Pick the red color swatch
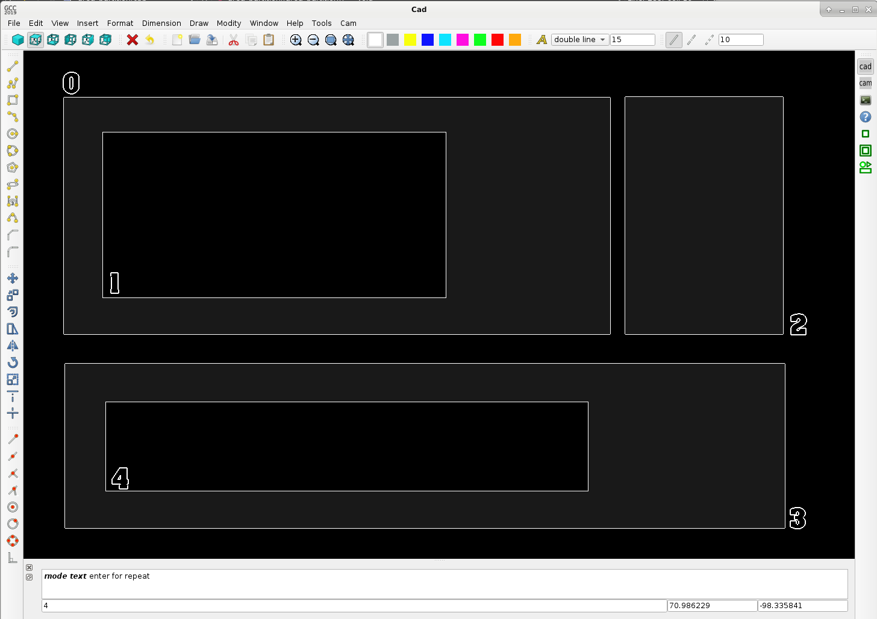This screenshot has height=619, width=877. point(498,40)
